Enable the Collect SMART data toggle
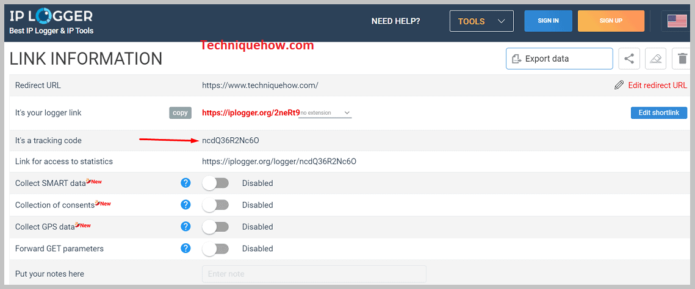The height and width of the screenshot is (289, 695). 215,183
